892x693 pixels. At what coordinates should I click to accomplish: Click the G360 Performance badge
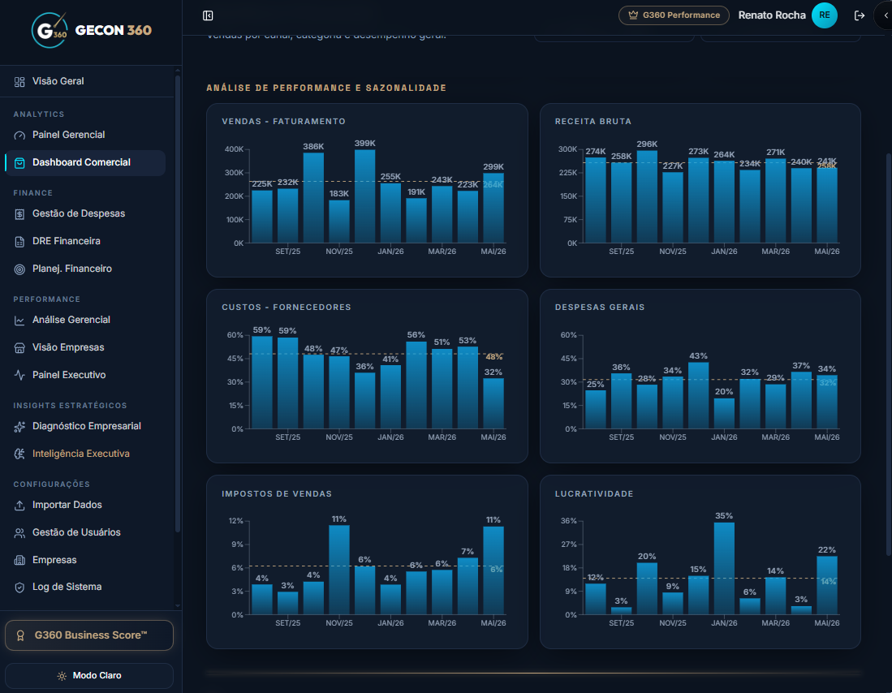(674, 15)
